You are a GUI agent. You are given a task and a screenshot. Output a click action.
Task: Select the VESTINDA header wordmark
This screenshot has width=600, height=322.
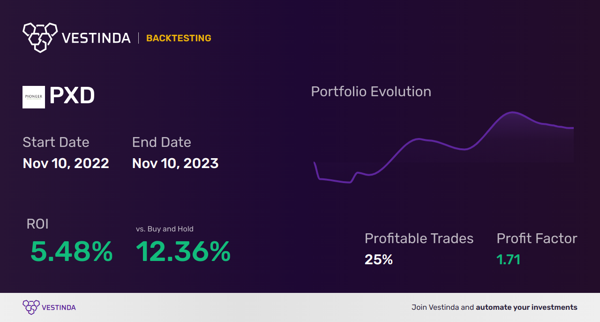pos(96,38)
